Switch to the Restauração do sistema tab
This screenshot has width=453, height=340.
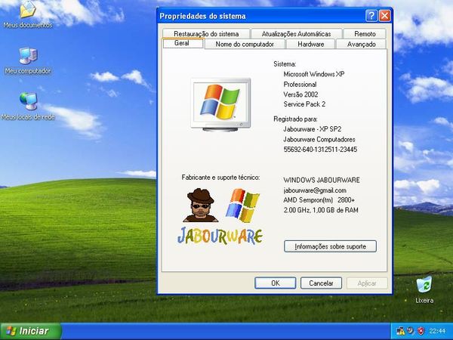coord(206,34)
